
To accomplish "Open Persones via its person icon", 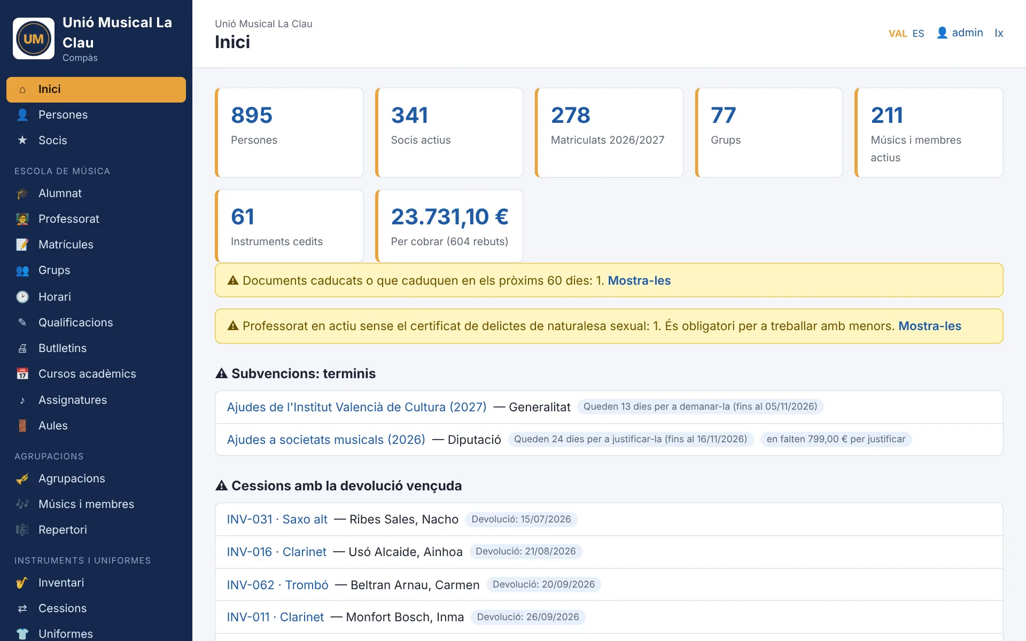I will tap(22, 115).
